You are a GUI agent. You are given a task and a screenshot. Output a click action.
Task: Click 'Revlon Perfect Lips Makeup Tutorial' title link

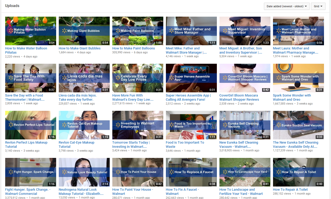pyautogui.click(x=26, y=144)
